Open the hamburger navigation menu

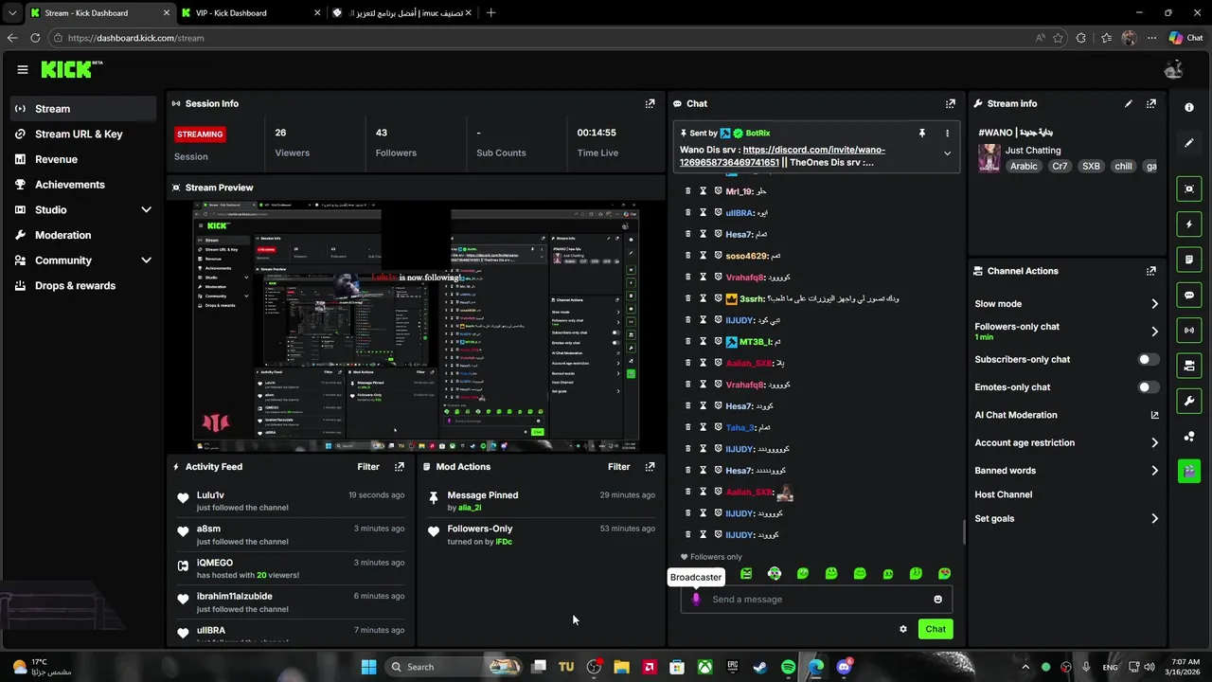coord(23,69)
